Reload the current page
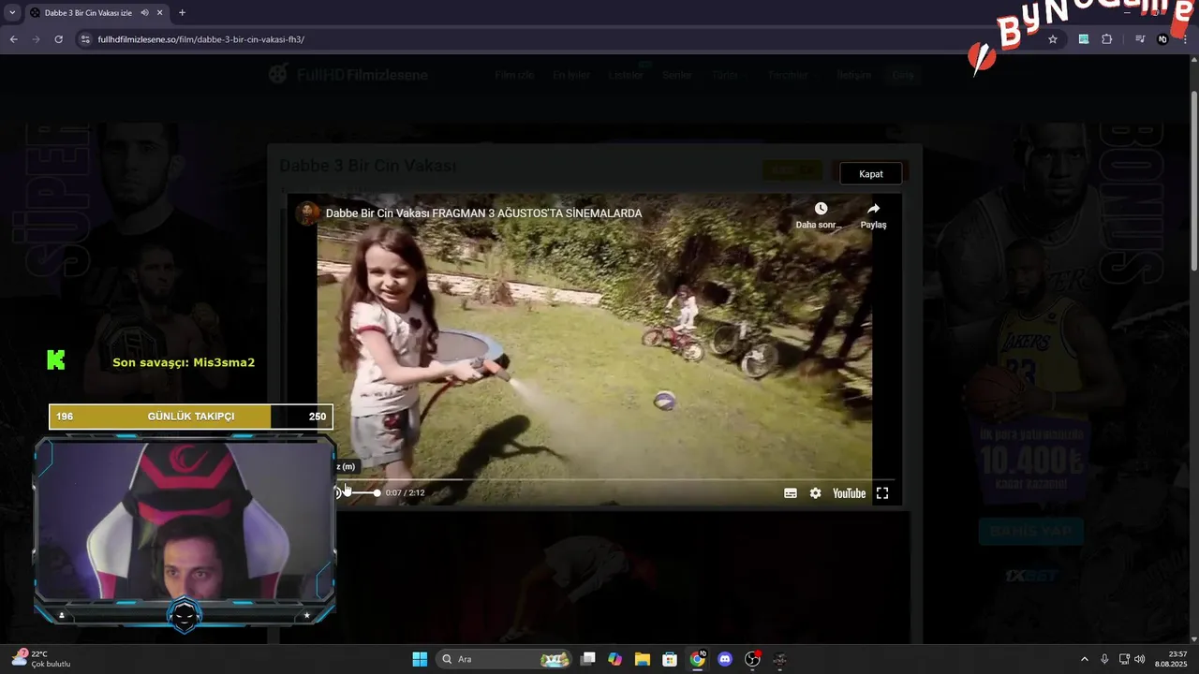 [x=58, y=39]
